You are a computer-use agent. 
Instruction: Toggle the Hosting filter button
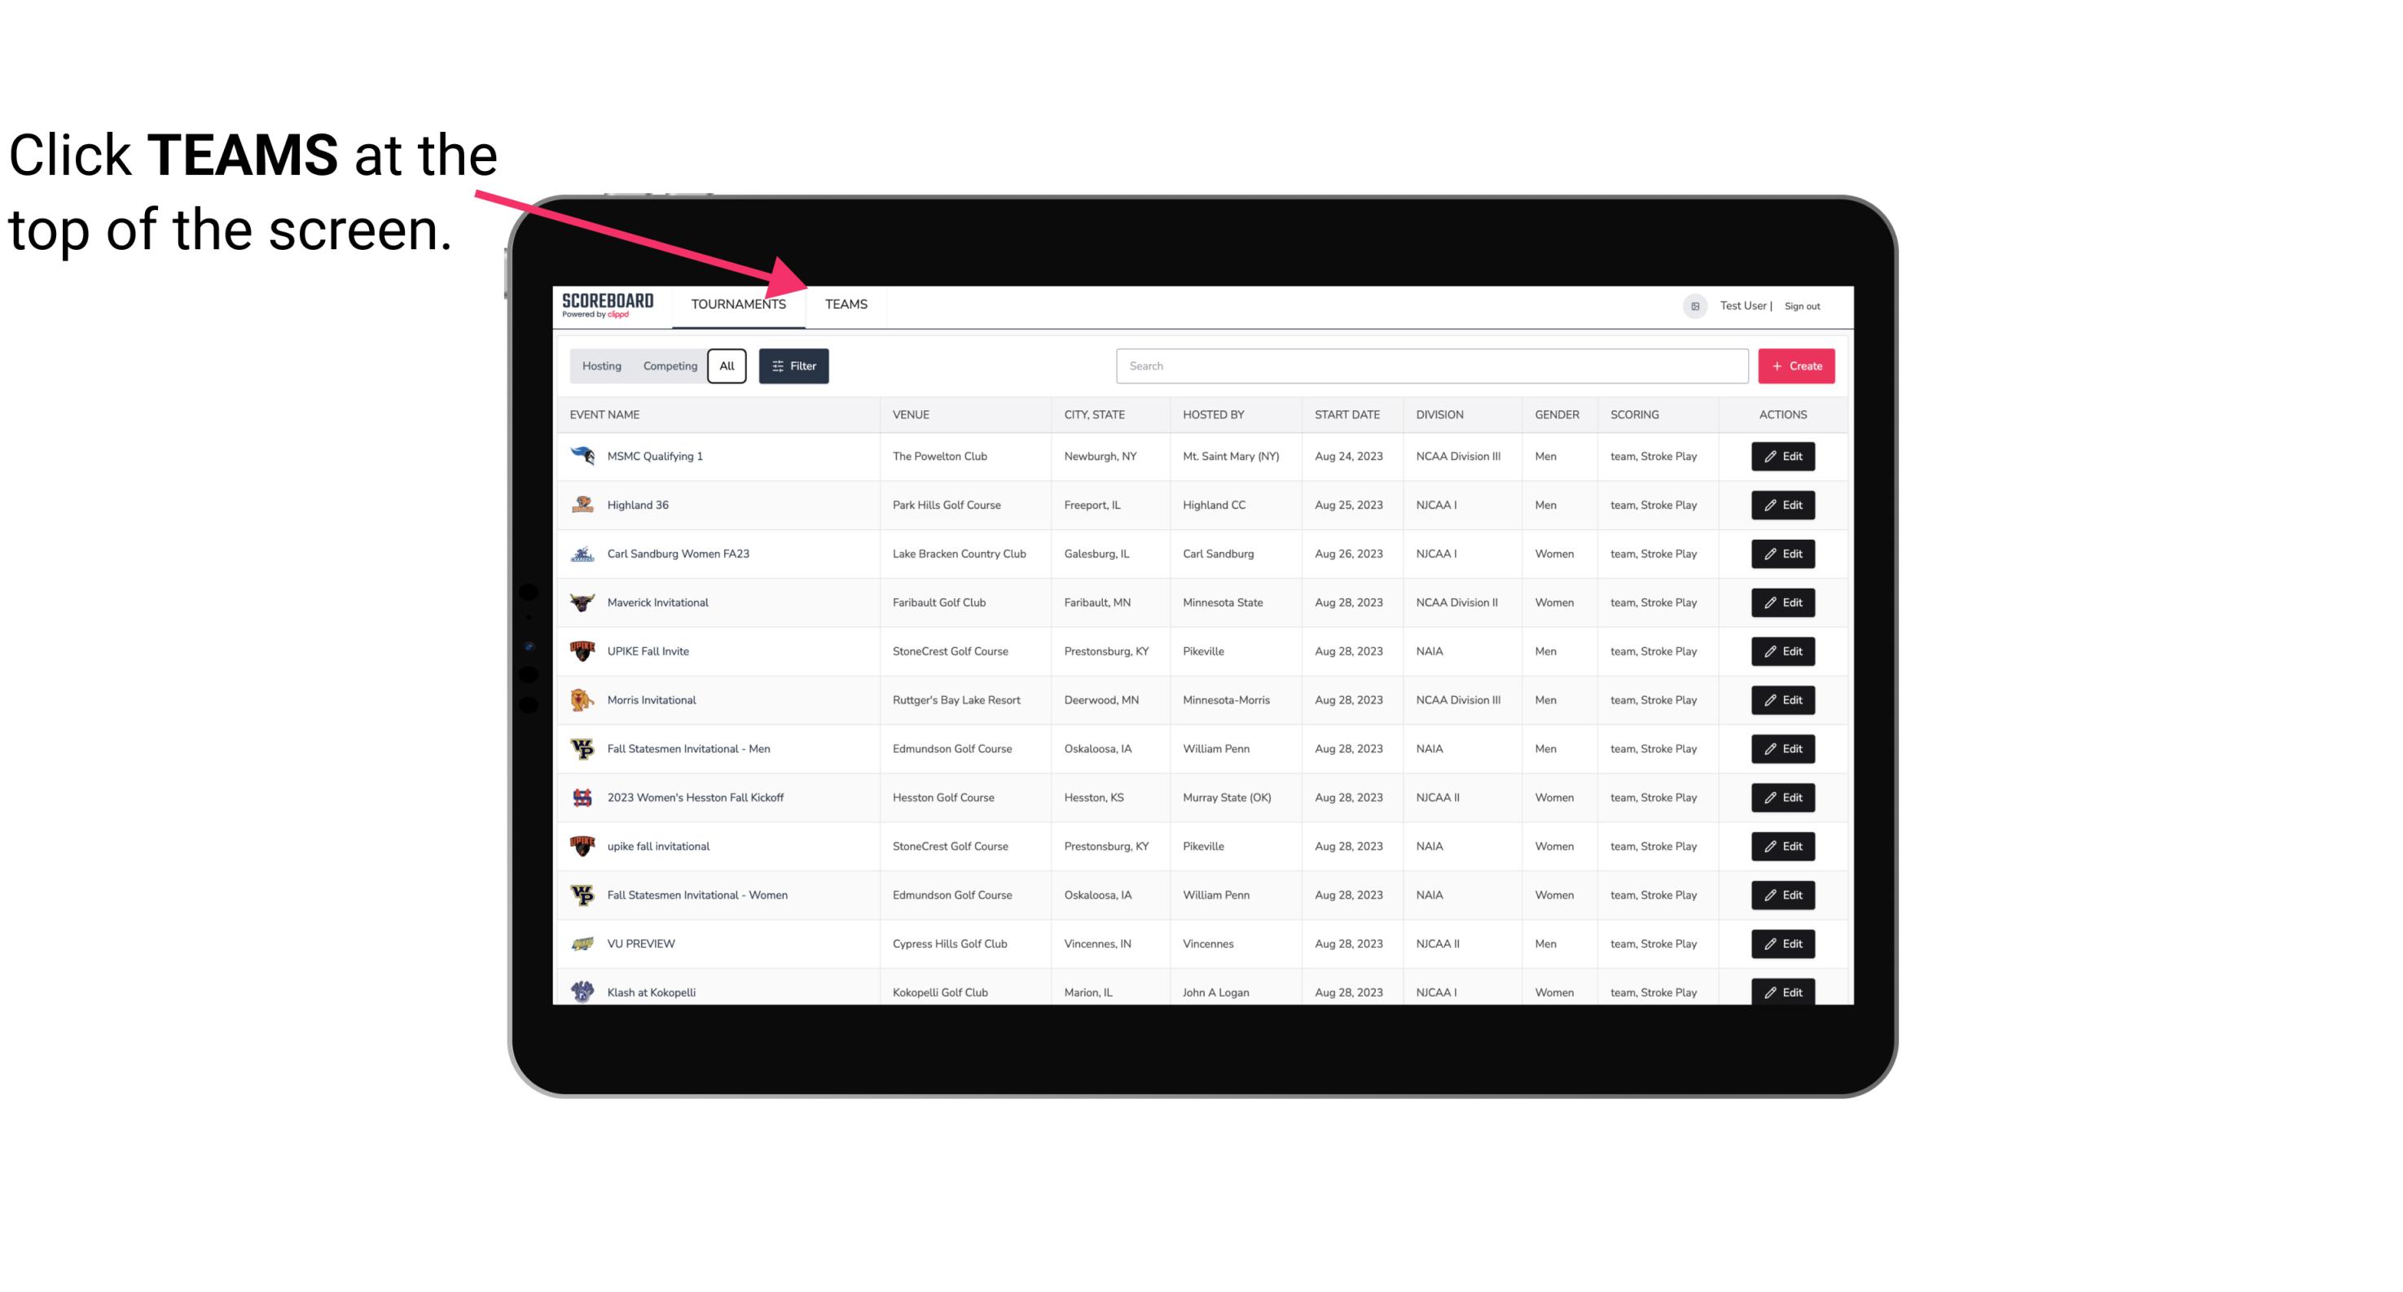600,366
